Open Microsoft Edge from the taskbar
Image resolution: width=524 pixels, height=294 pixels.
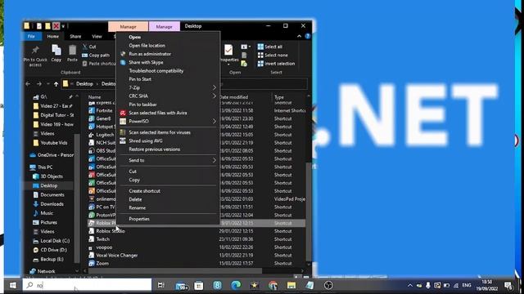(236, 285)
